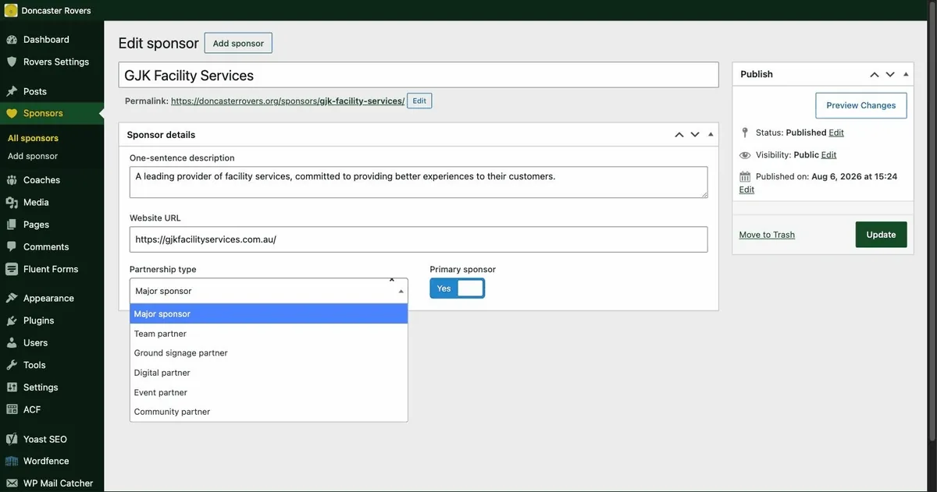Select Event partner option

pos(269,392)
